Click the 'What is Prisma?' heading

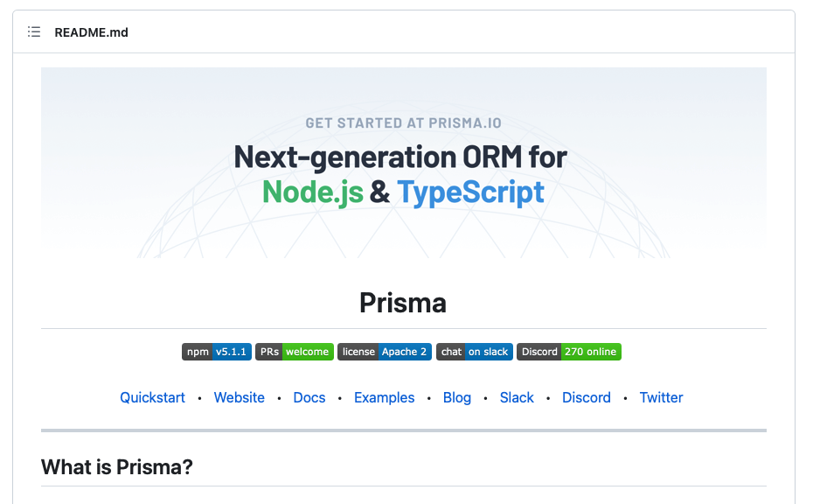click(116, 467)
